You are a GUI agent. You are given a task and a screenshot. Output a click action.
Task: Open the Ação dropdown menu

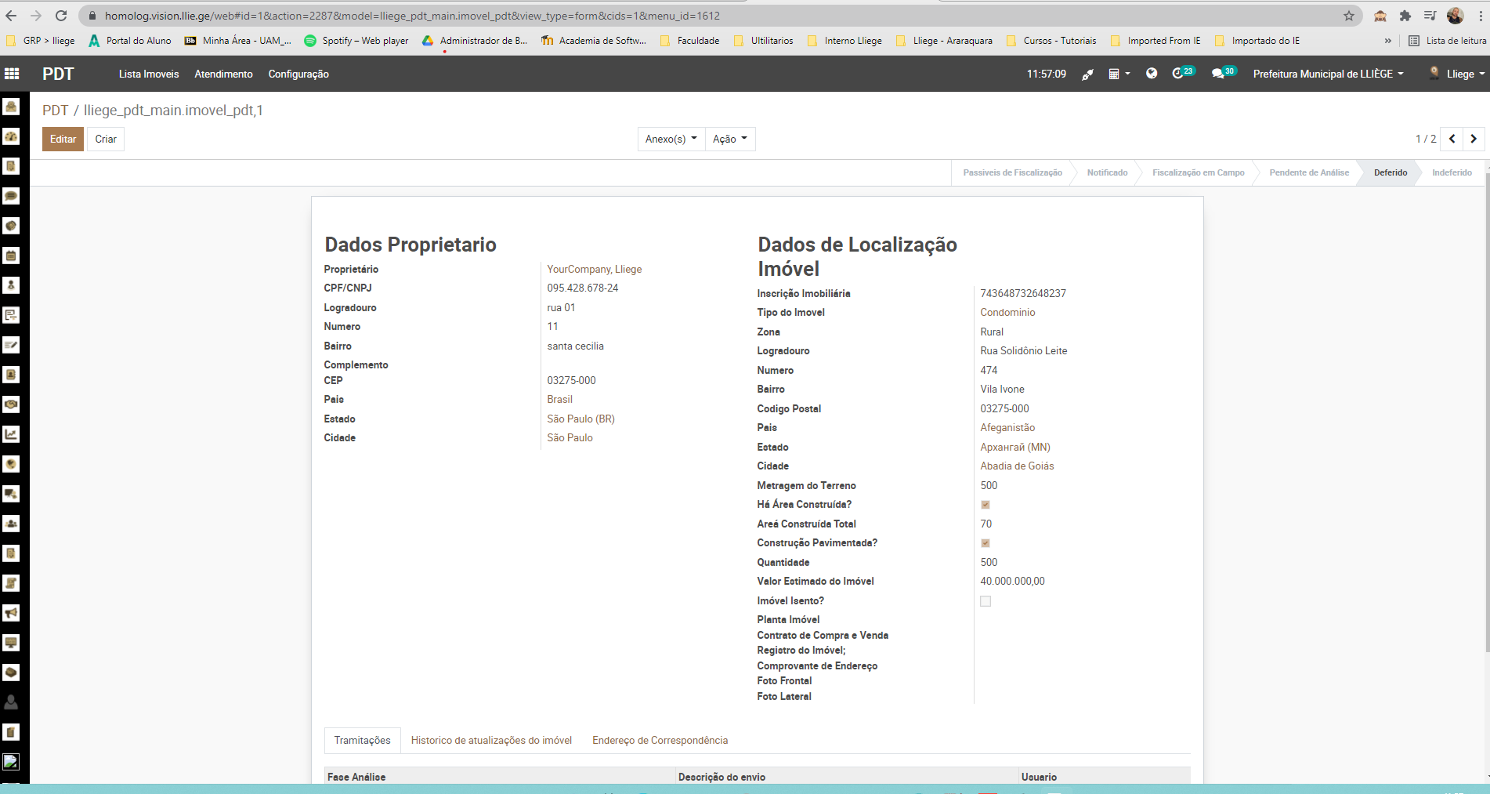coord(729,139)
